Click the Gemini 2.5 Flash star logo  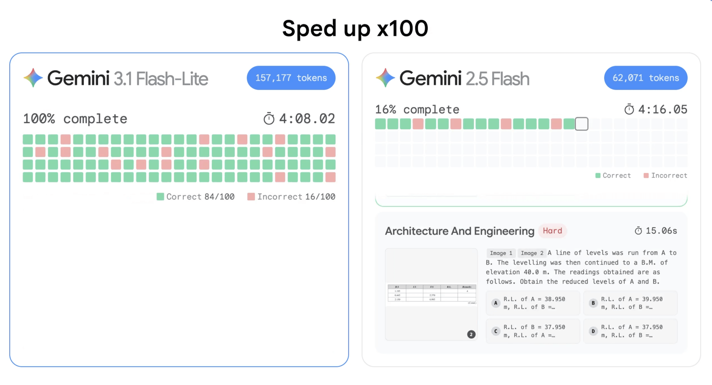point(385,78)
